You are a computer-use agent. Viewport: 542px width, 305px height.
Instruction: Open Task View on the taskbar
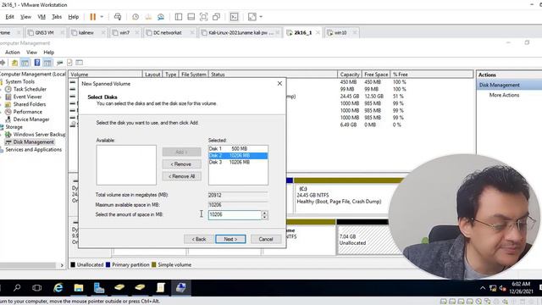click(x=36, y=288)
